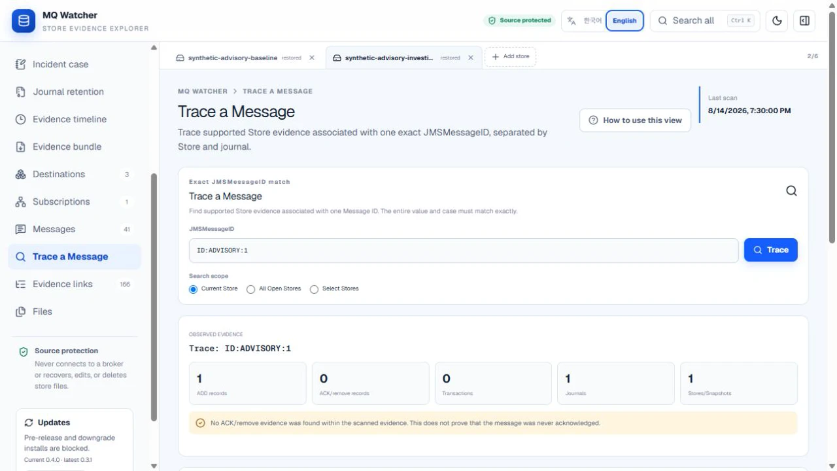This screenshot has height=471, width=837.
Task: Click the Destinations icon in the sidebar
Action: pos(20,174)
